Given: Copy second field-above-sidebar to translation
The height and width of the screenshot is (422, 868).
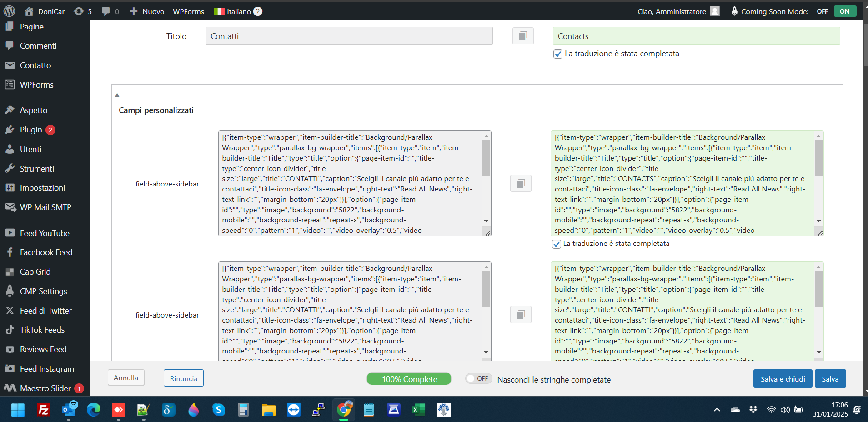Looking at the screenshot, I should point(521,314).
